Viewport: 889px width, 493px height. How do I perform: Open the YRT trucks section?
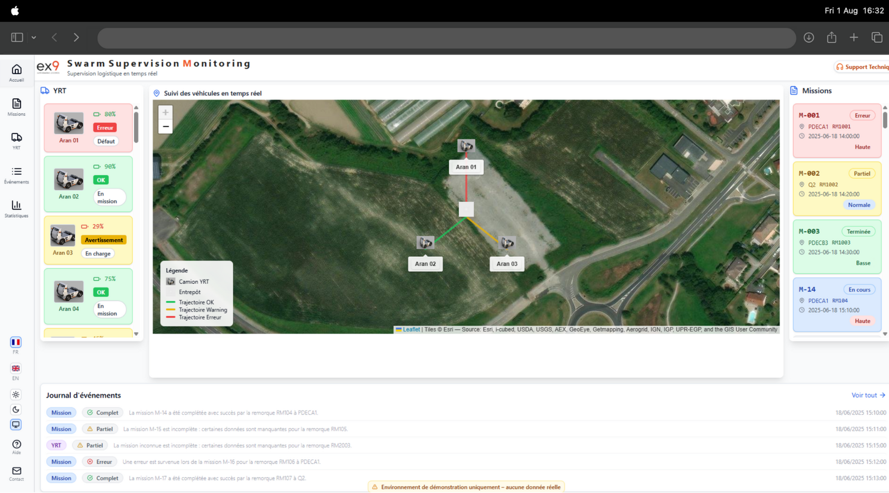(x=16, y=141)
